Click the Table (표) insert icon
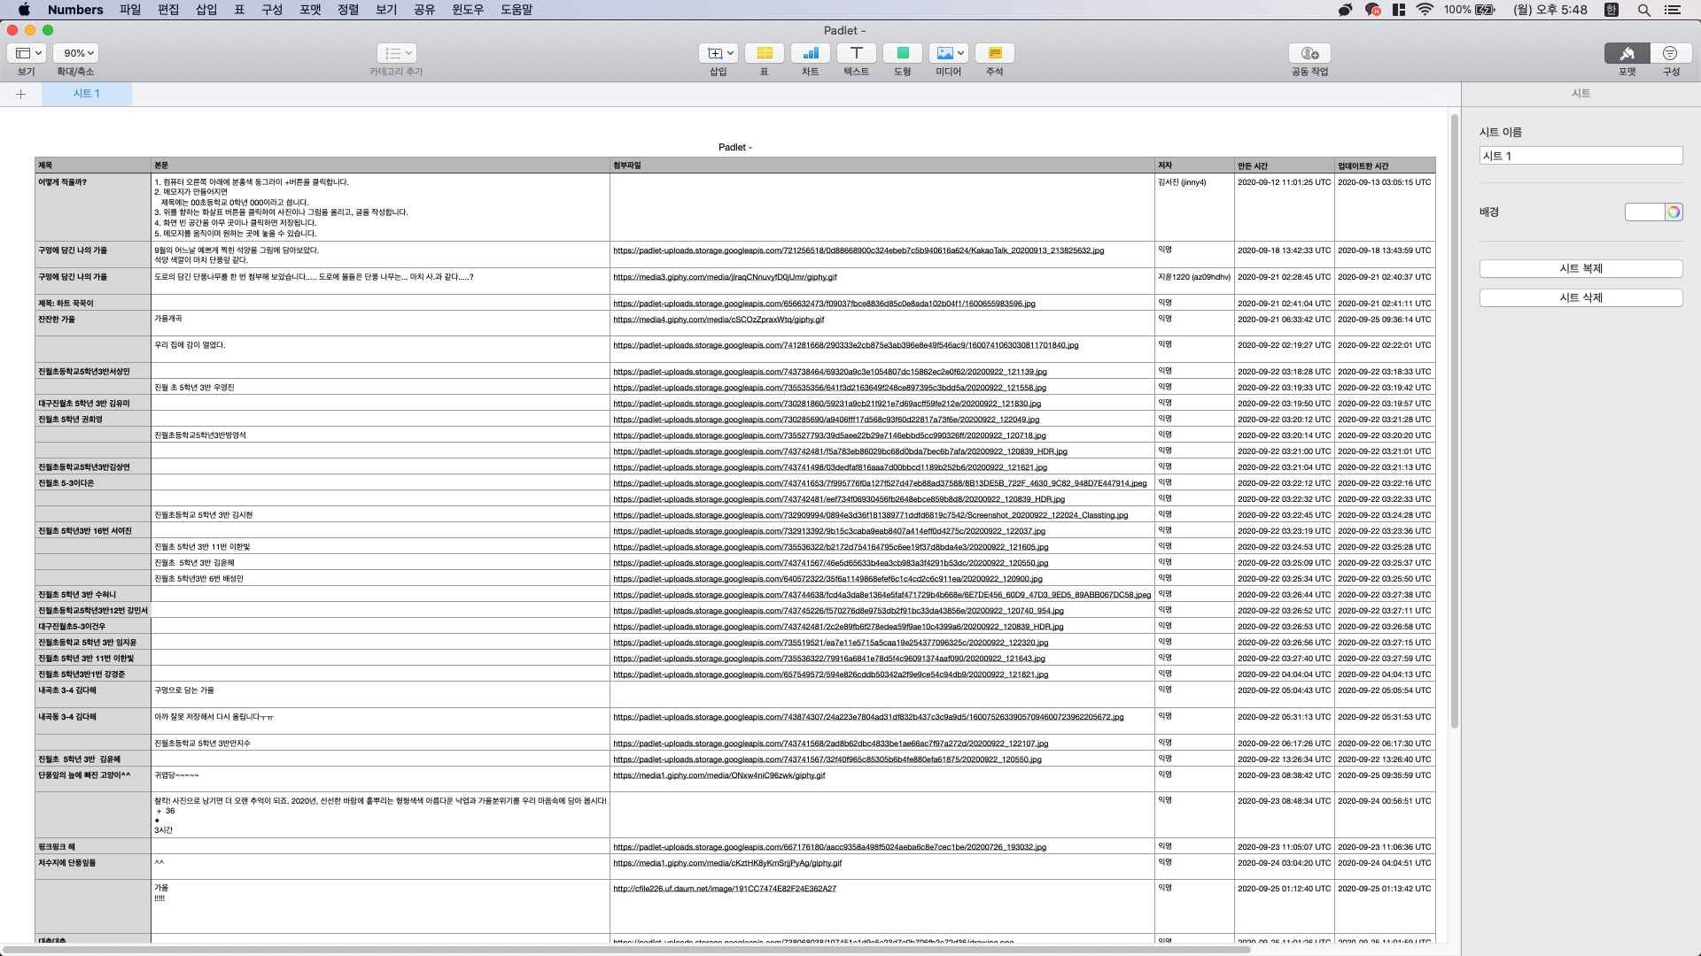 tap(764, 54)
